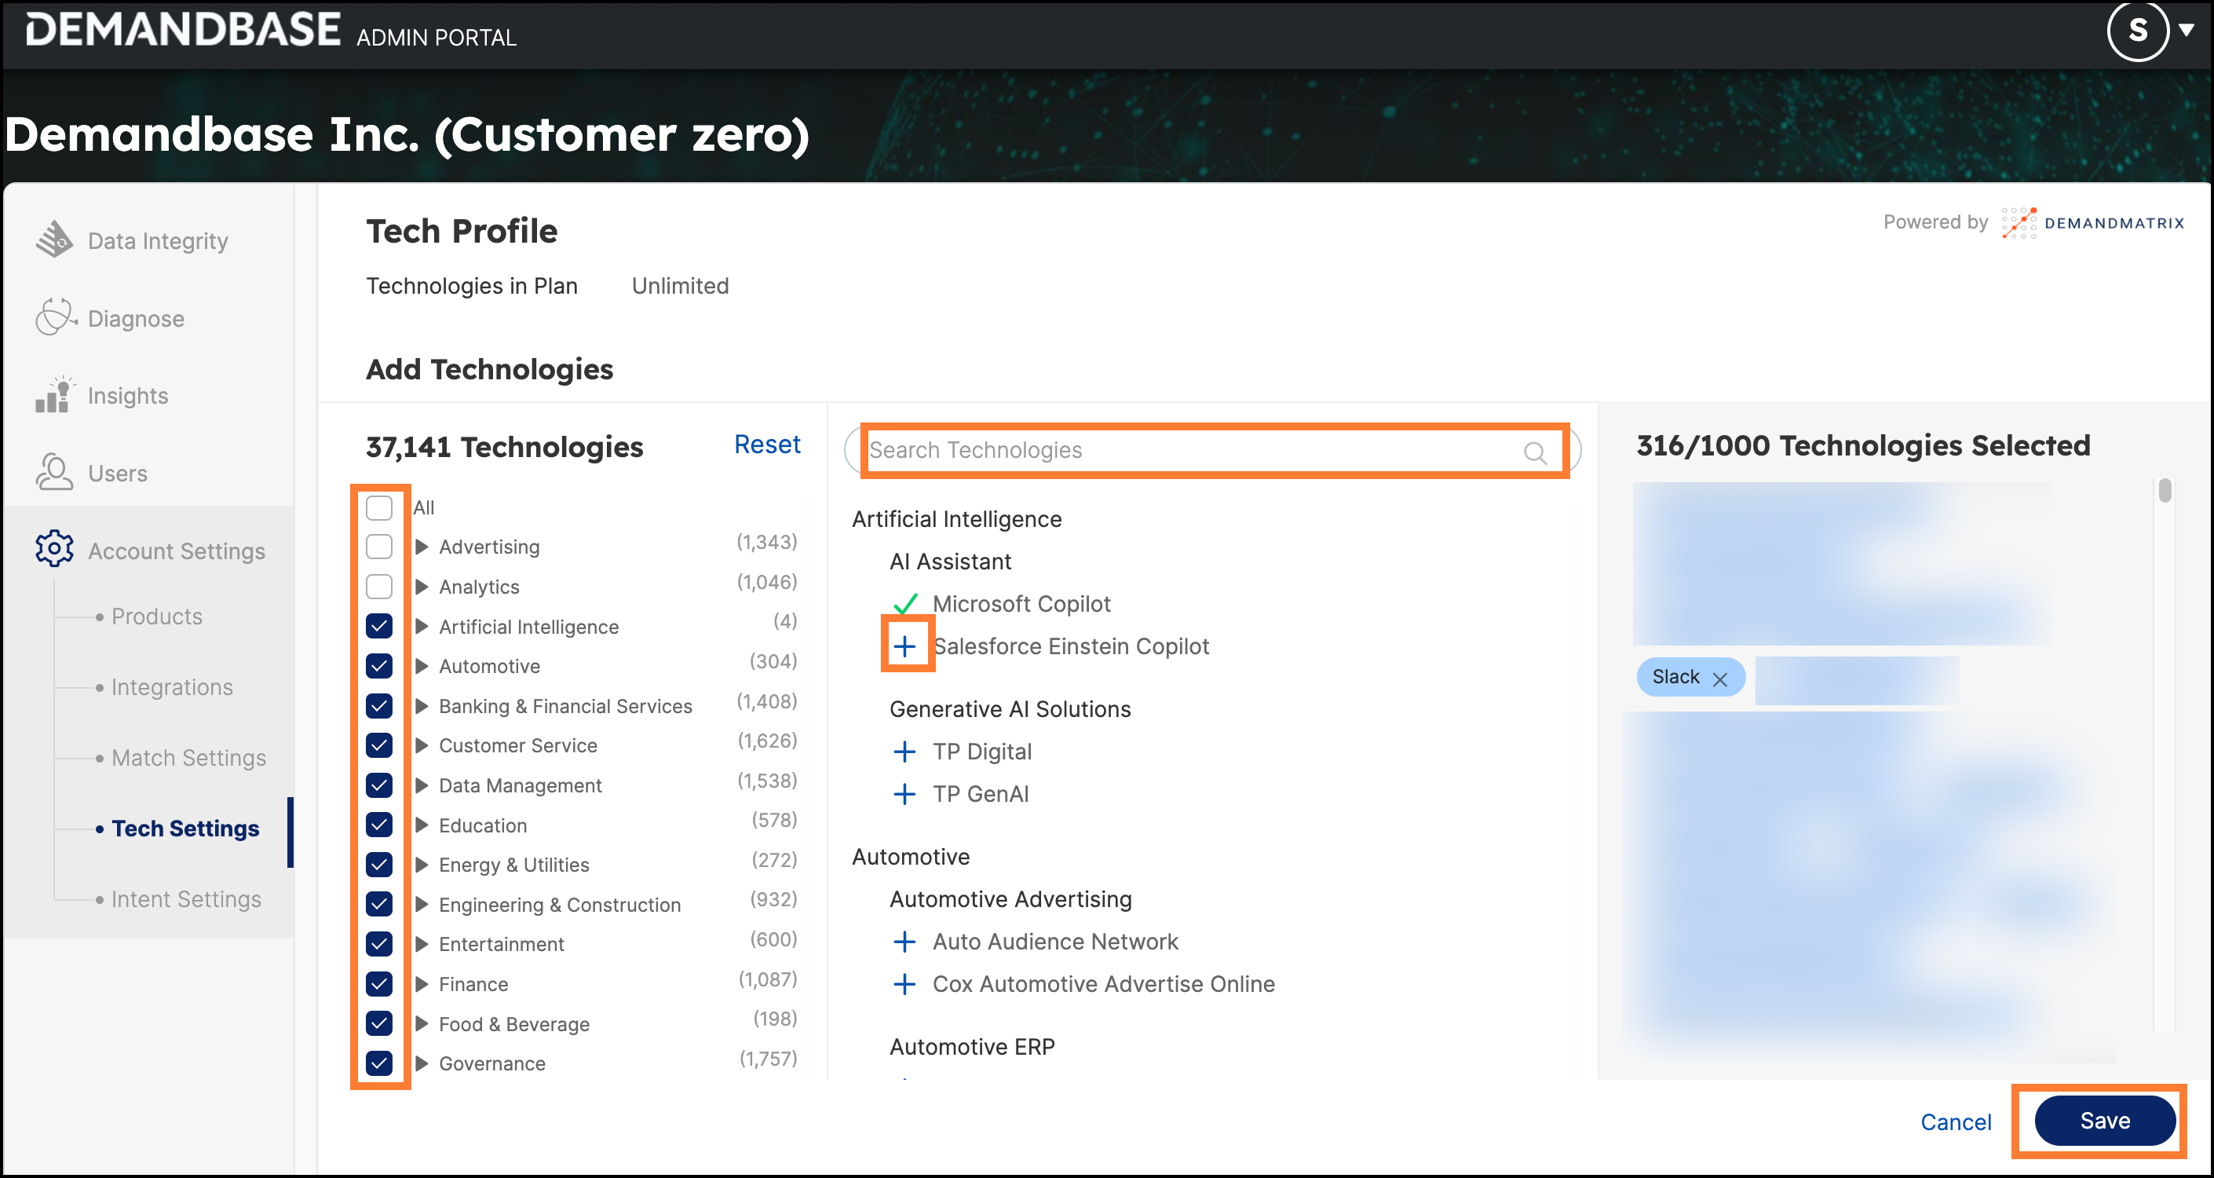Expand Banking & Financial Services arrow
The image size is (2214, 1178).
(x=422, y=706)
